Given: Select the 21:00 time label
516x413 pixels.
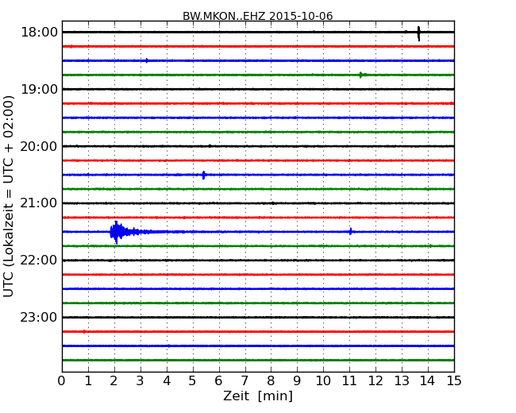Looking at the screenshot, I should pos(39,203).
